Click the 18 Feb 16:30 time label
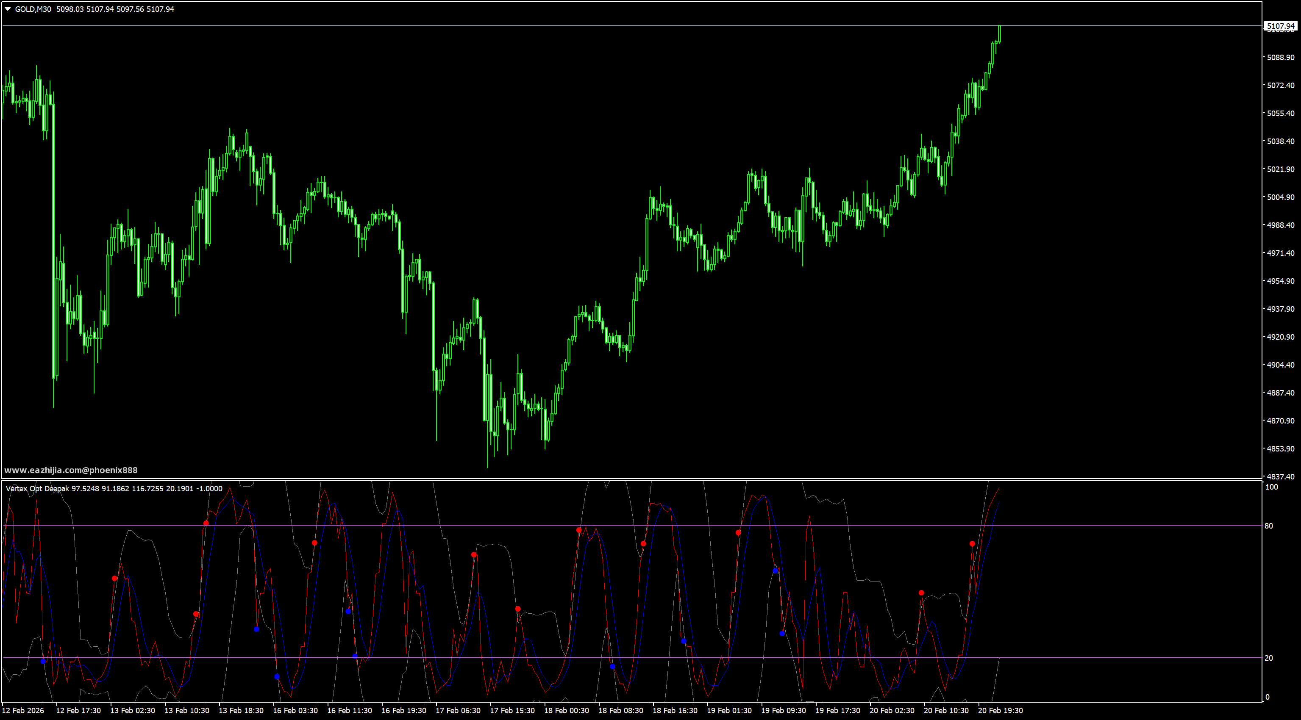1301x720 pixels. click(675, 710)
